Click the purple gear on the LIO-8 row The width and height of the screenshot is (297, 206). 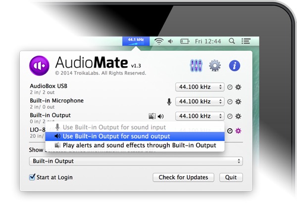[238, 131]
